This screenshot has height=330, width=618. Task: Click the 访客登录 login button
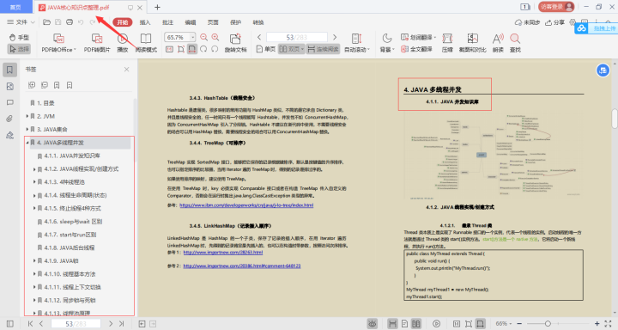pyautogui.click(x=556, y=7)
